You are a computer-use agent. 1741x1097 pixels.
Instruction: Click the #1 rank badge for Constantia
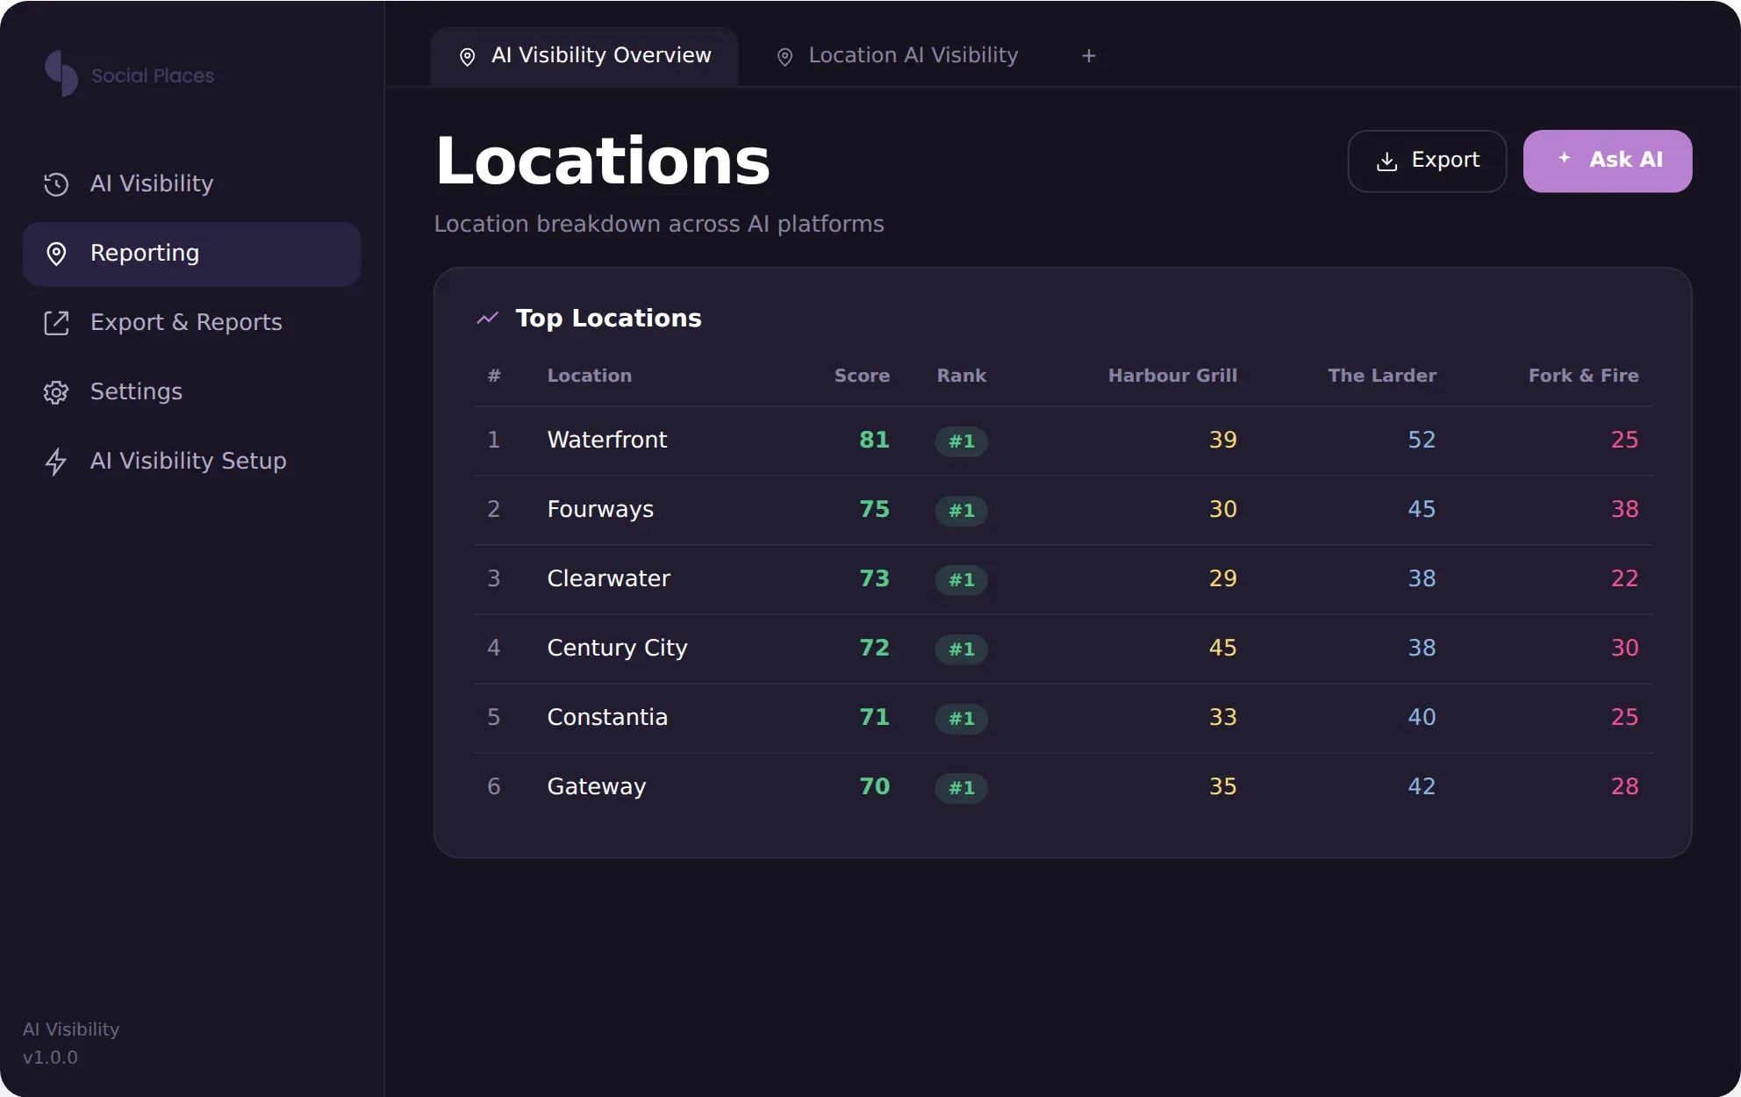click(x=962, y=719)
